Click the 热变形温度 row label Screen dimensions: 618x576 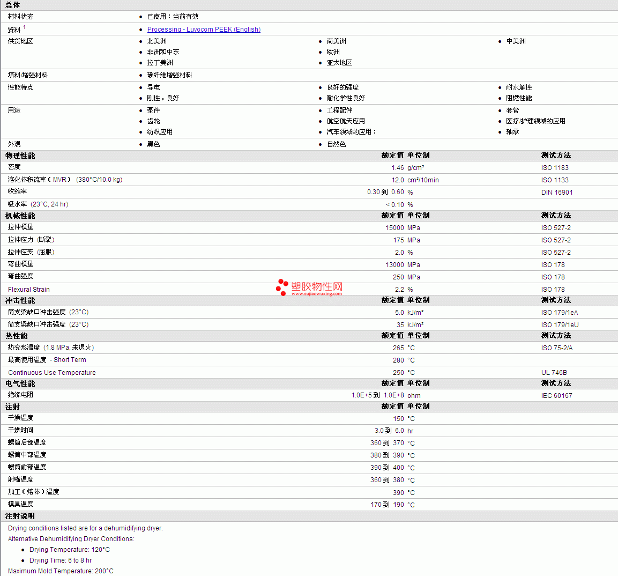click(51, 348)
